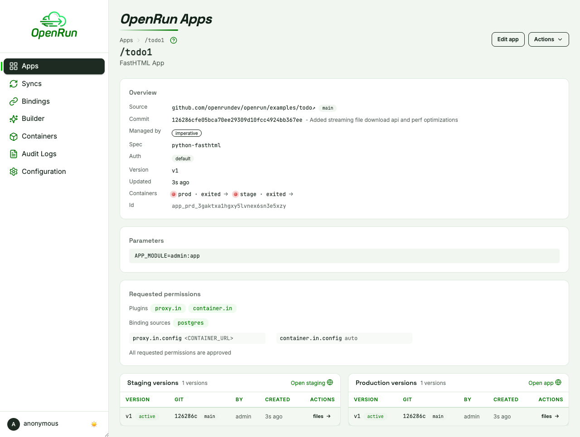
Task: Click the Audit Logs document icon
Action: click(x=14, y=154)
